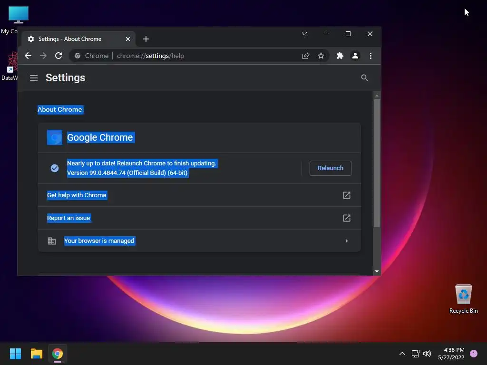Viewport: 487px width, 365px height.
Task: Open the Settings hamburger menu
Action: (34, 78)
